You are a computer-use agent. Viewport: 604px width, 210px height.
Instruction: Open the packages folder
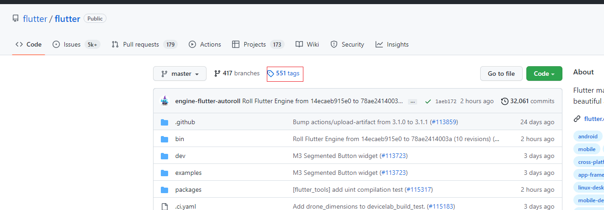point(188,189)
